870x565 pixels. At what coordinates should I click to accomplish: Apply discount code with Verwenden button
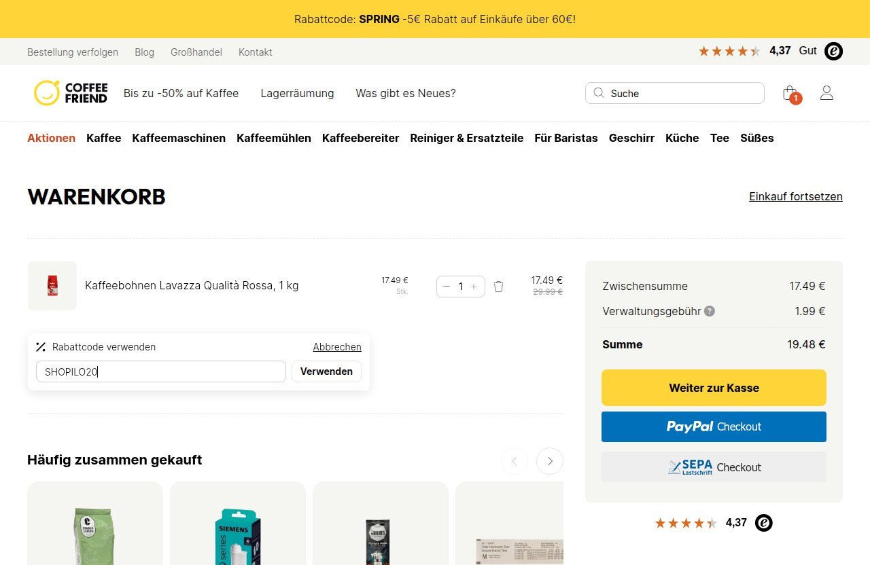[x=326, y=371]
